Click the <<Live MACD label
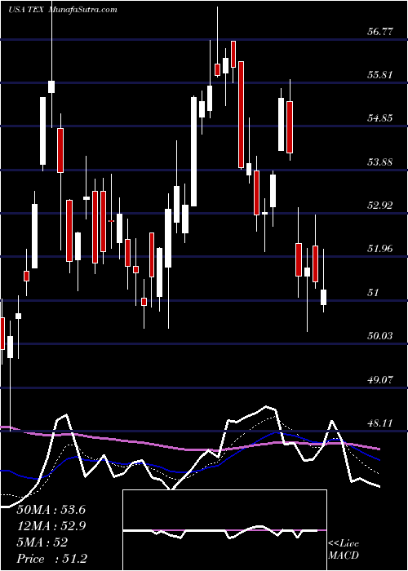The image size is (408, 571). click(x=344, y=550)
